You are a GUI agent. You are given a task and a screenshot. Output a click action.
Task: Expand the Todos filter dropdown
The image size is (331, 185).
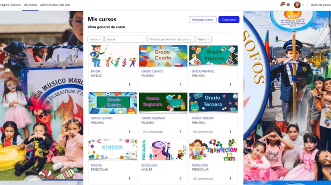(x=95, y=39)
